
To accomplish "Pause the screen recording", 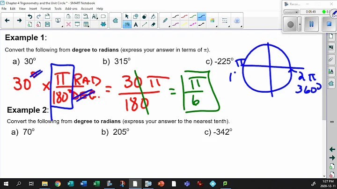I will 311,24.
